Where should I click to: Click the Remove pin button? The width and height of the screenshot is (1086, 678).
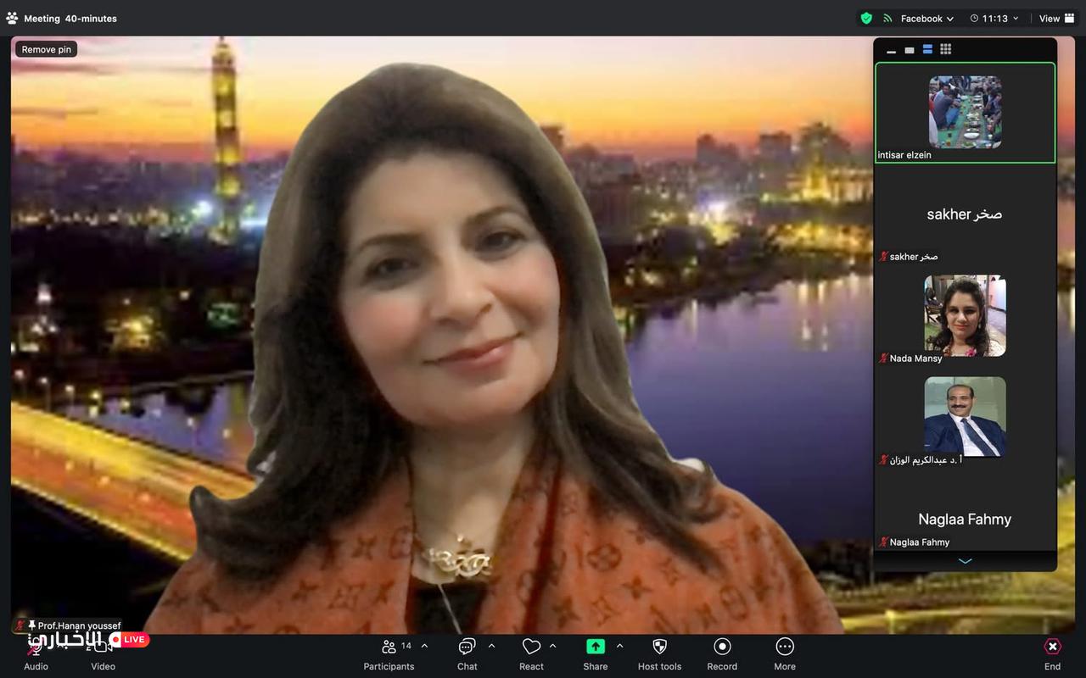47,49
